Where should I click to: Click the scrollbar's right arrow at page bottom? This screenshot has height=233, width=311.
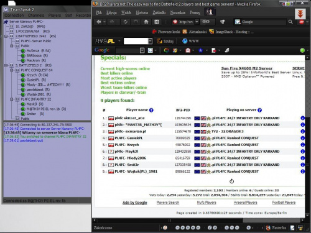(302, 221)
